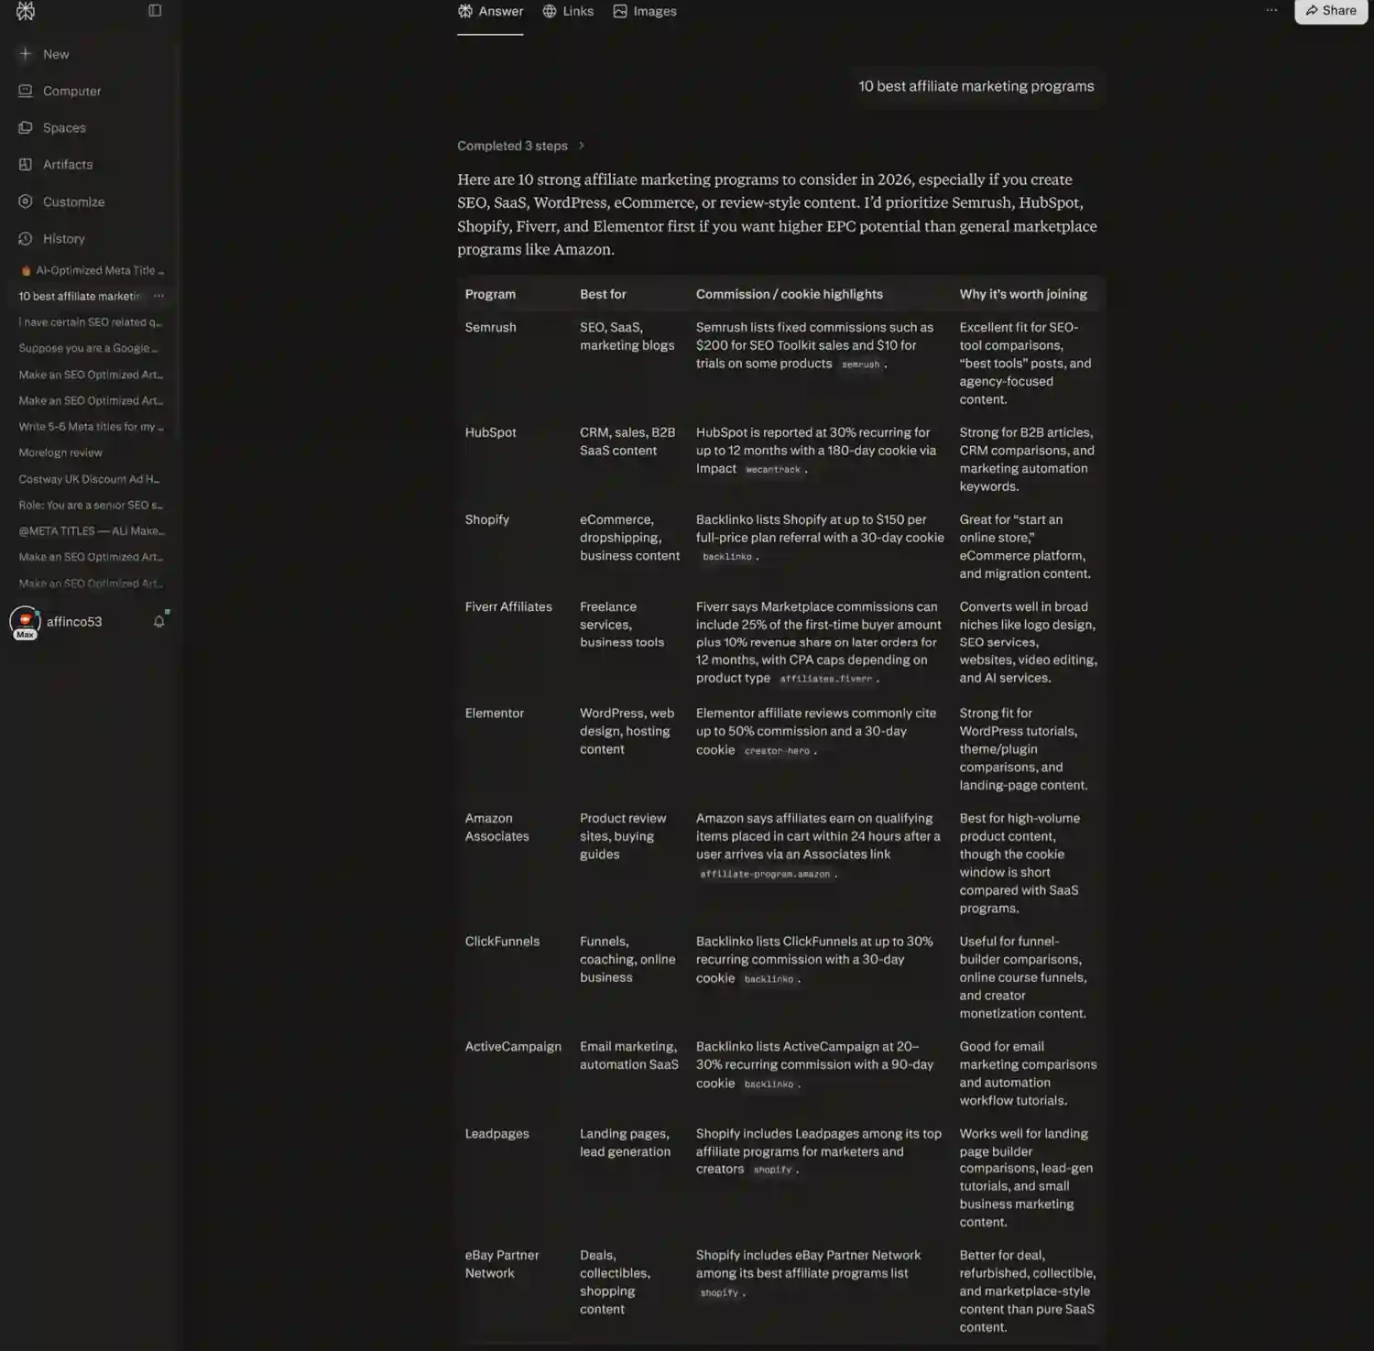Image resolution: width=1374 pixels, height=1351 pixels.
Task: Click the Program column header
Action: point(490,294)
